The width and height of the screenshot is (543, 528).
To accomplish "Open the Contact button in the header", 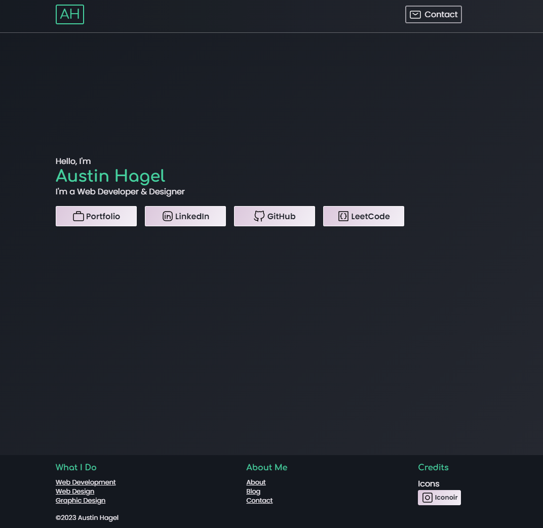I will pyautogui.click(x=434, y=14).
